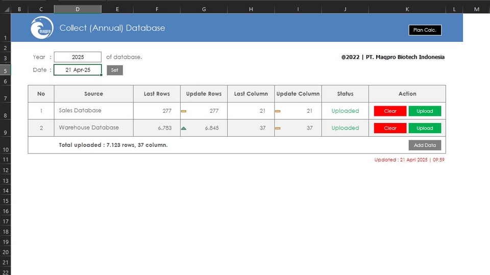This screenshot has width=490, height=275.
Task: Click the Sales Database source cell
Action: [93, 111]
